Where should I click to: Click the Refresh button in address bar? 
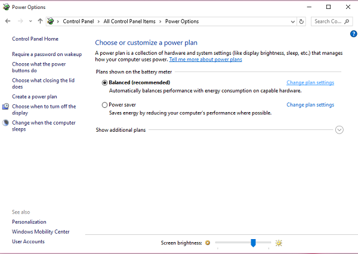(x=301, y=21)
